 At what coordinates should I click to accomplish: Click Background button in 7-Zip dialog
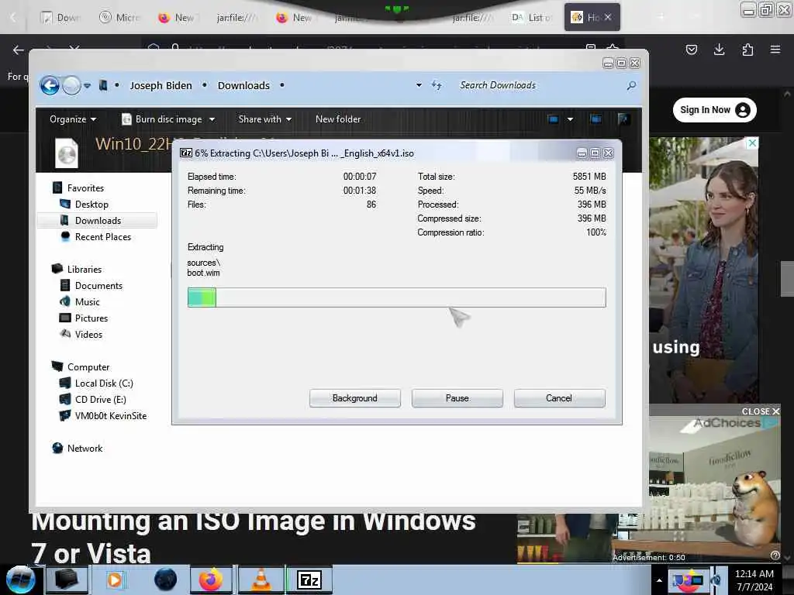[355, 398]
